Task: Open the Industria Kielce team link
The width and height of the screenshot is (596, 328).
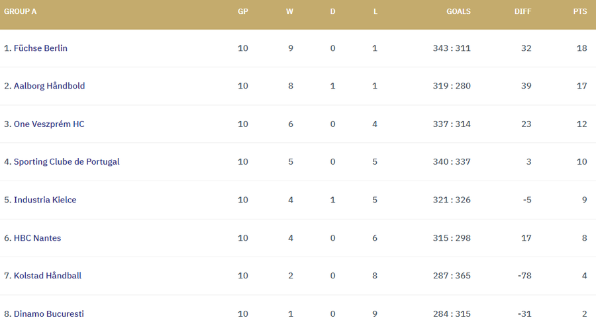Action: click(x=45, y=200)
